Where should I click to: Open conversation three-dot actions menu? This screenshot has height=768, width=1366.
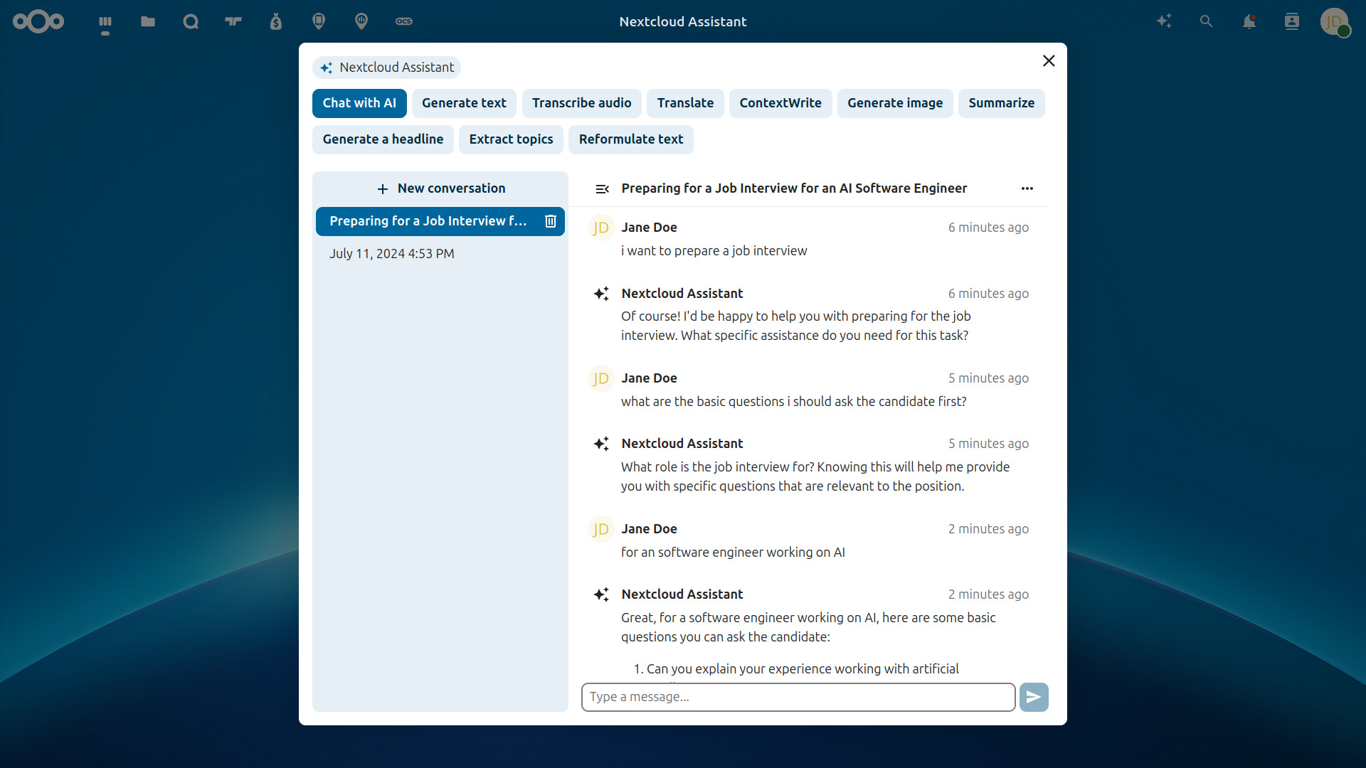tap(1027, 188)
